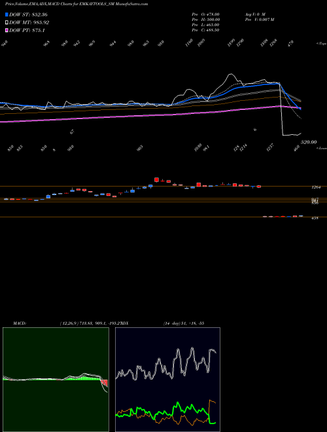Click the '520.00' price label
327x432 pixels.
[x=309, y=142]
